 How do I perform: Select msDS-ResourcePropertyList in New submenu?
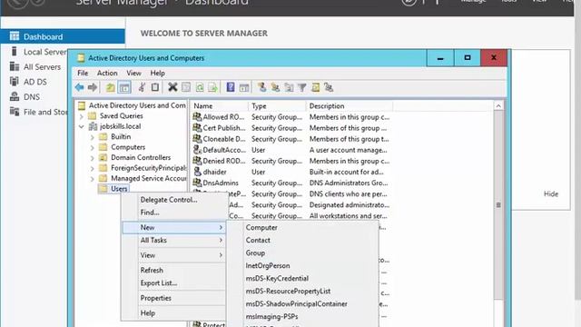point(303,291)
